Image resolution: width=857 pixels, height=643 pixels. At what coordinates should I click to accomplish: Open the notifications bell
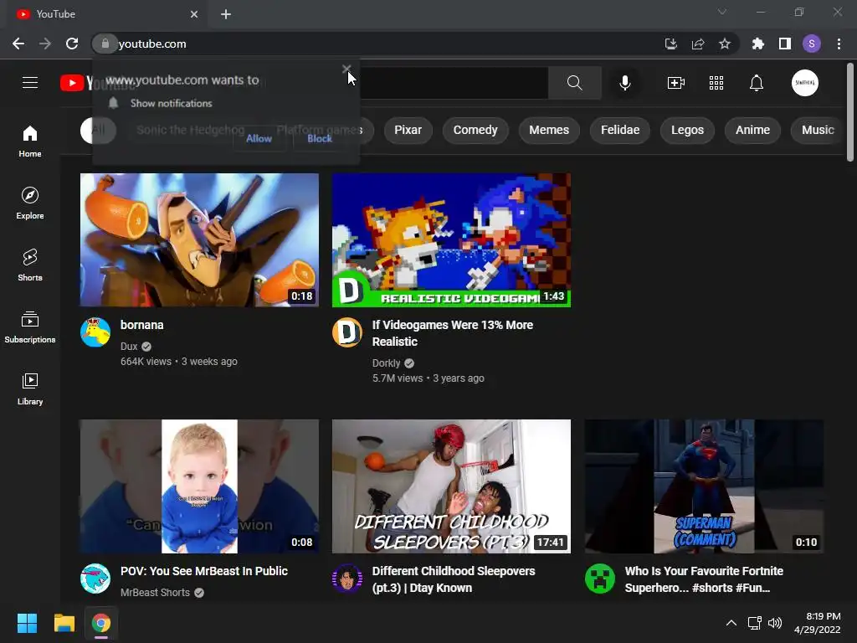[757, 83]
